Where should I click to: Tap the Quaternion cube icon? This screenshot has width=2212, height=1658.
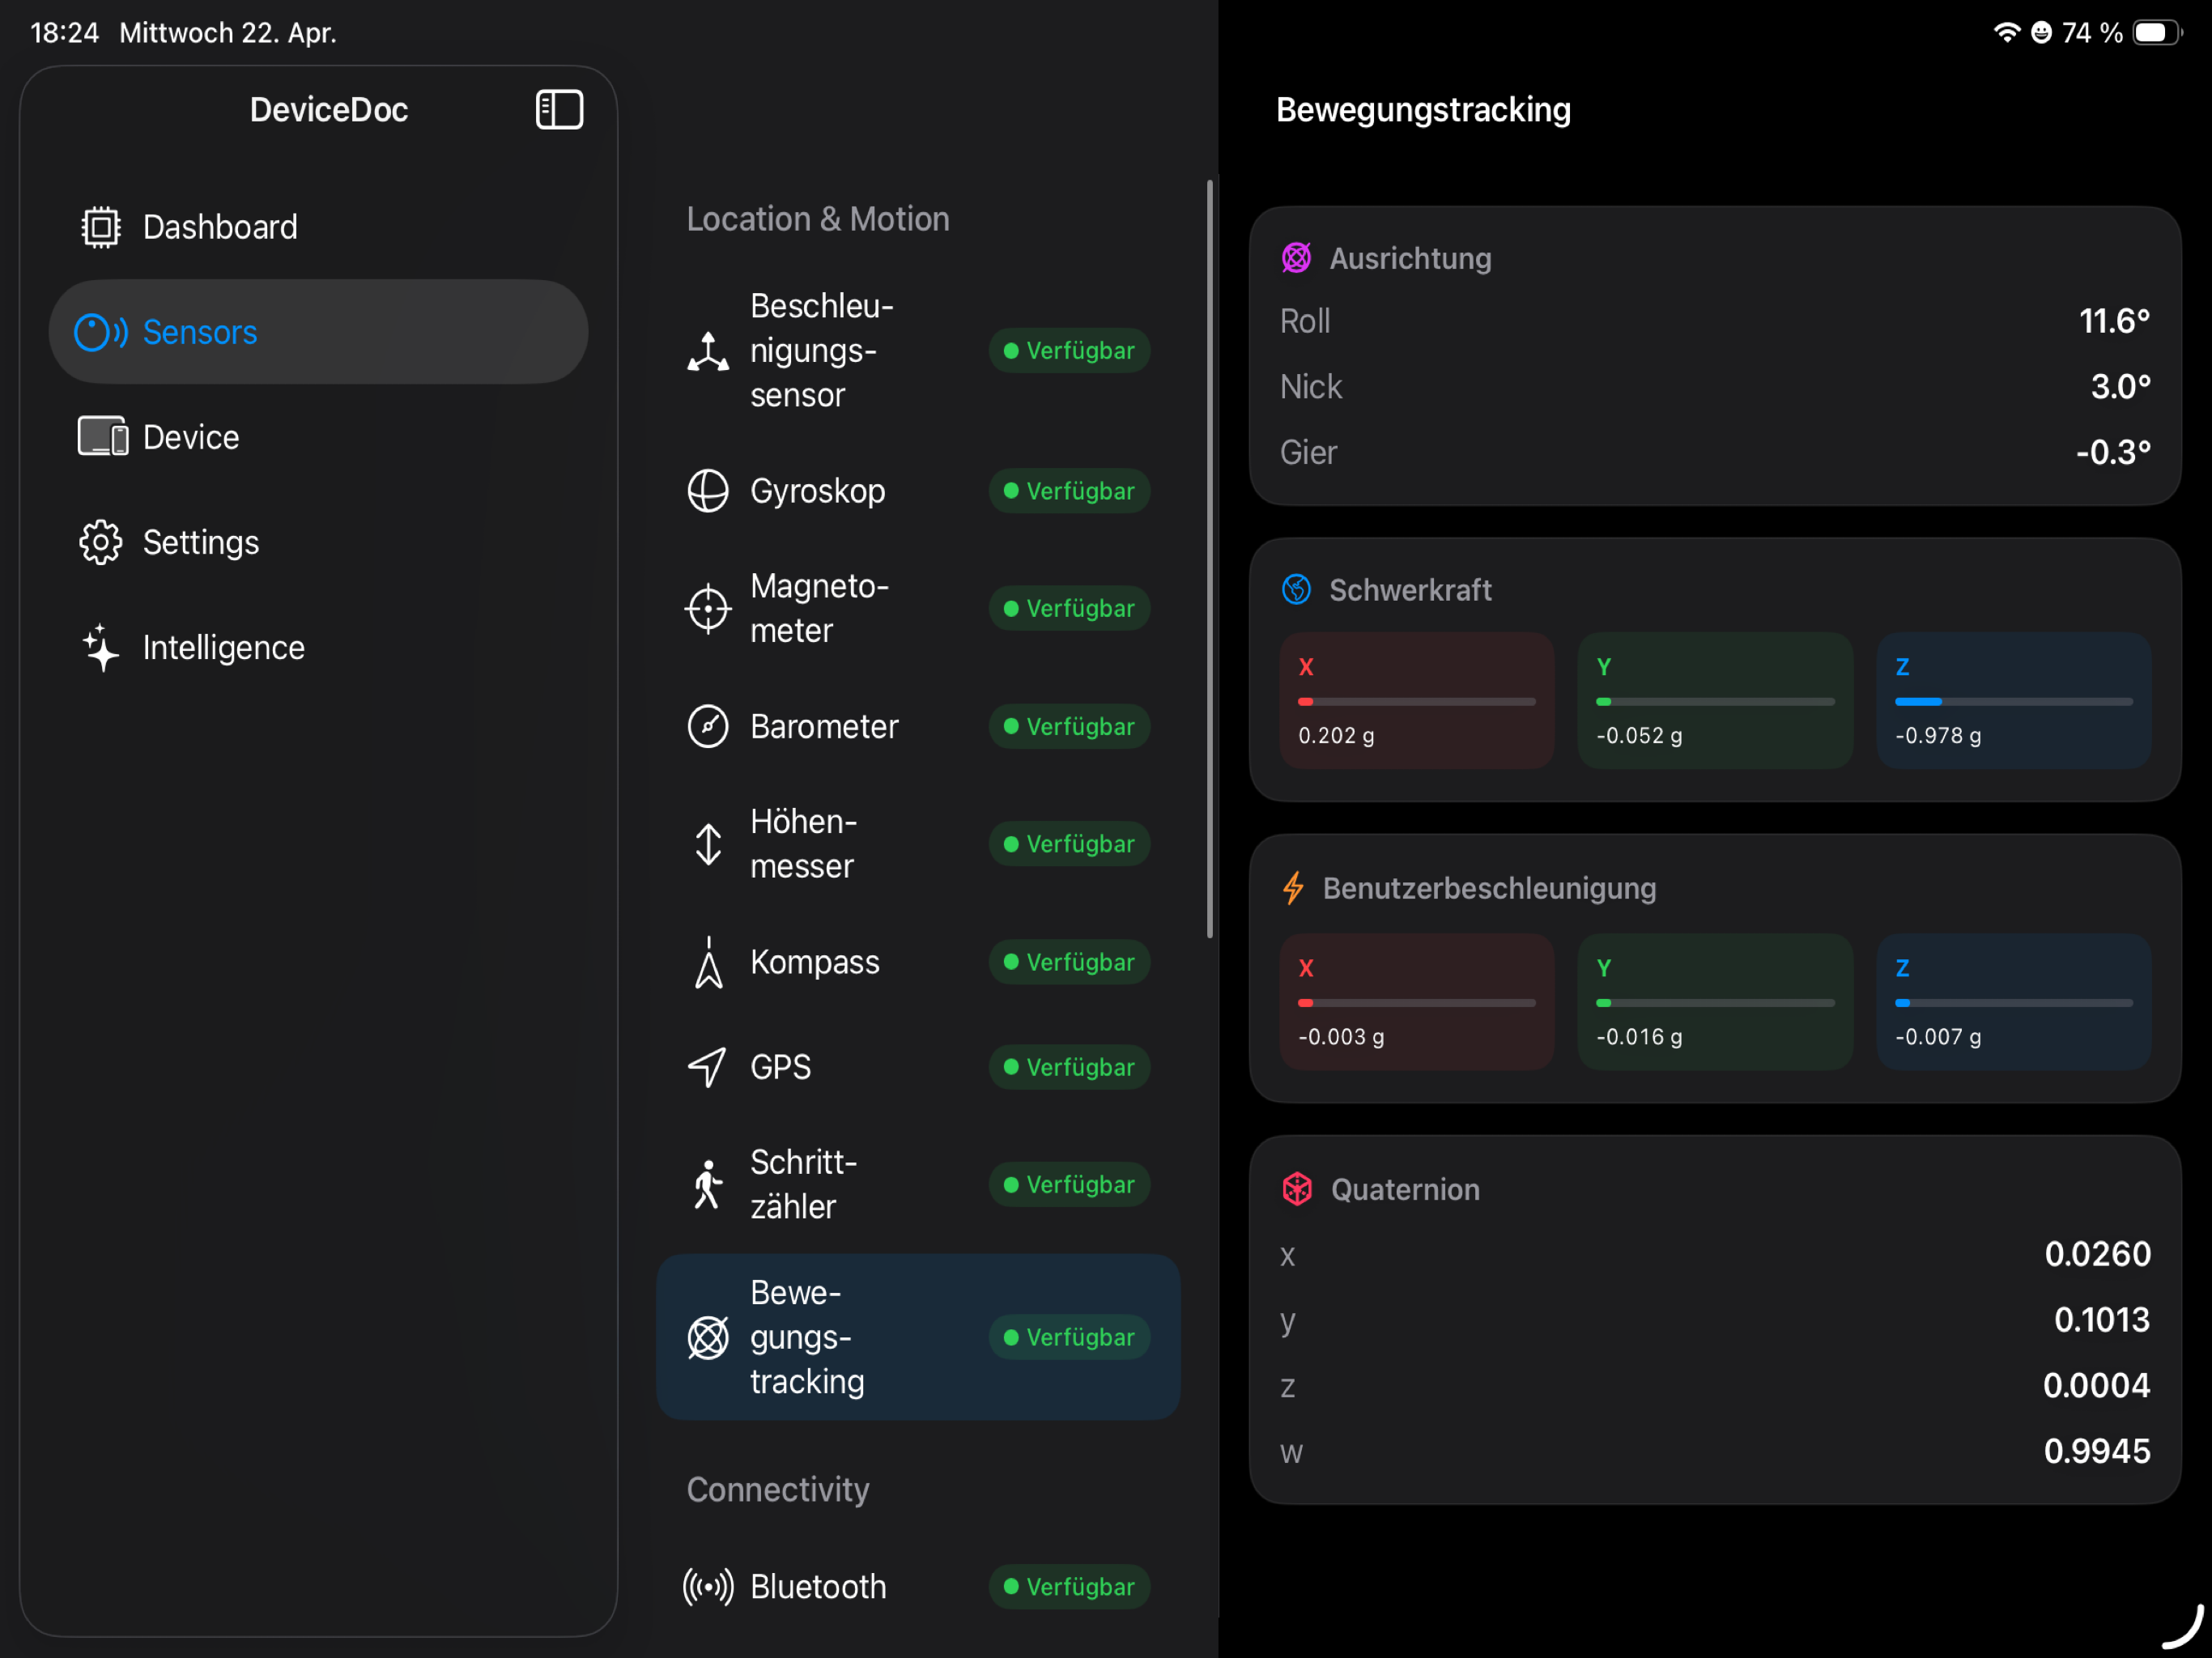(1297, 1189)
